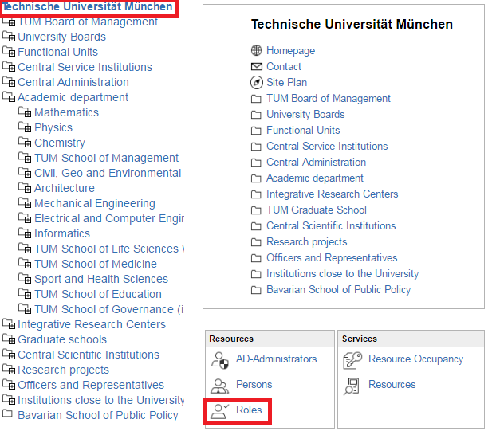Click the globe icon beside Homepage

[x=256, y=51]
